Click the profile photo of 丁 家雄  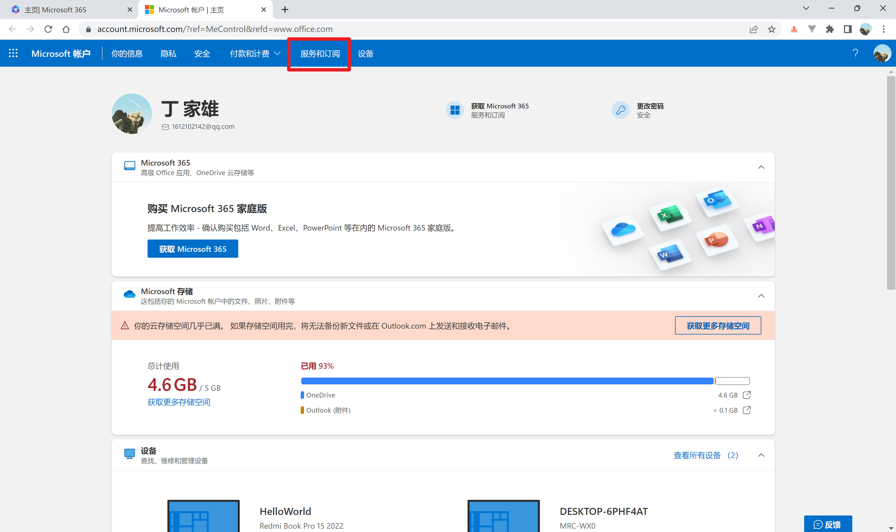[x=132, y=114]
